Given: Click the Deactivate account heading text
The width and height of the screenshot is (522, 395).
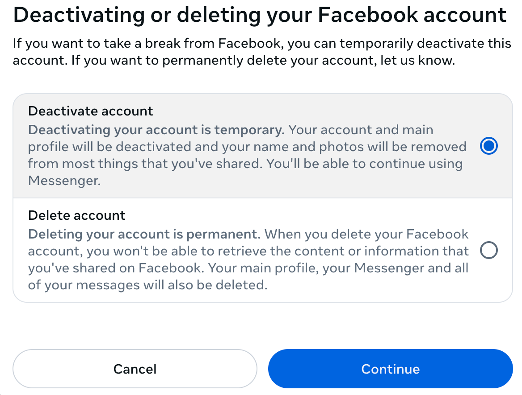Looking at the screenshot, I should (91, 111).
